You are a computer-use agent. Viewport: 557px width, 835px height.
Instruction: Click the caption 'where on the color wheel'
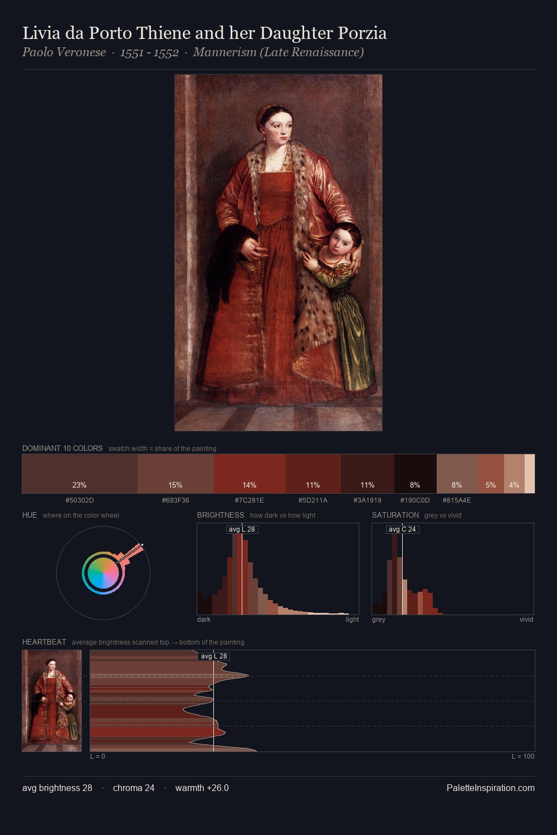click(x=81, y=515)
